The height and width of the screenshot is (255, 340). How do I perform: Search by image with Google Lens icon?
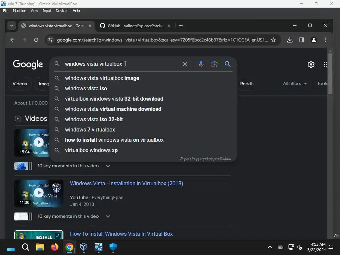pos(214,64)
